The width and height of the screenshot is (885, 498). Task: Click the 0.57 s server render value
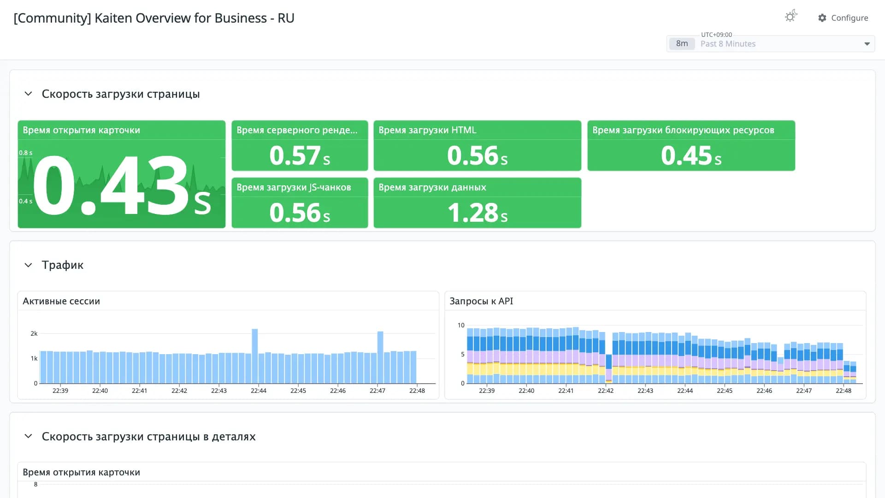[x=300, y=155]
